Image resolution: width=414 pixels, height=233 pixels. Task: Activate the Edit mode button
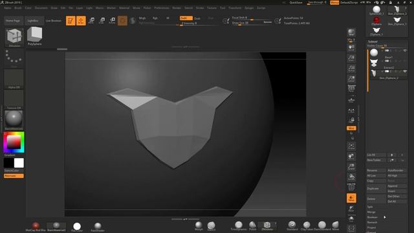pyautogui.click(x=71, y=21)
